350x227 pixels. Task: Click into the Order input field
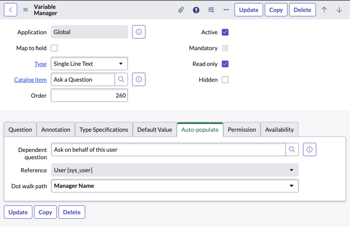click(89, 96)
